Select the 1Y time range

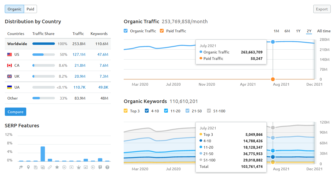[x=298, y=31]
